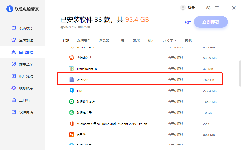This screenshot has width=243, height=150.
Task: Switch to the 系统安全 tab
Action: tap(84, 40)
